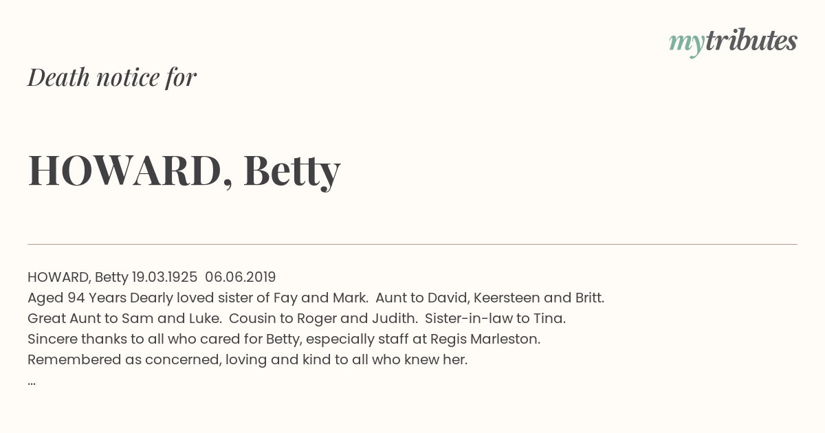
Task: Click the trailing ellipsis to read more
Action: click(32, 383)
